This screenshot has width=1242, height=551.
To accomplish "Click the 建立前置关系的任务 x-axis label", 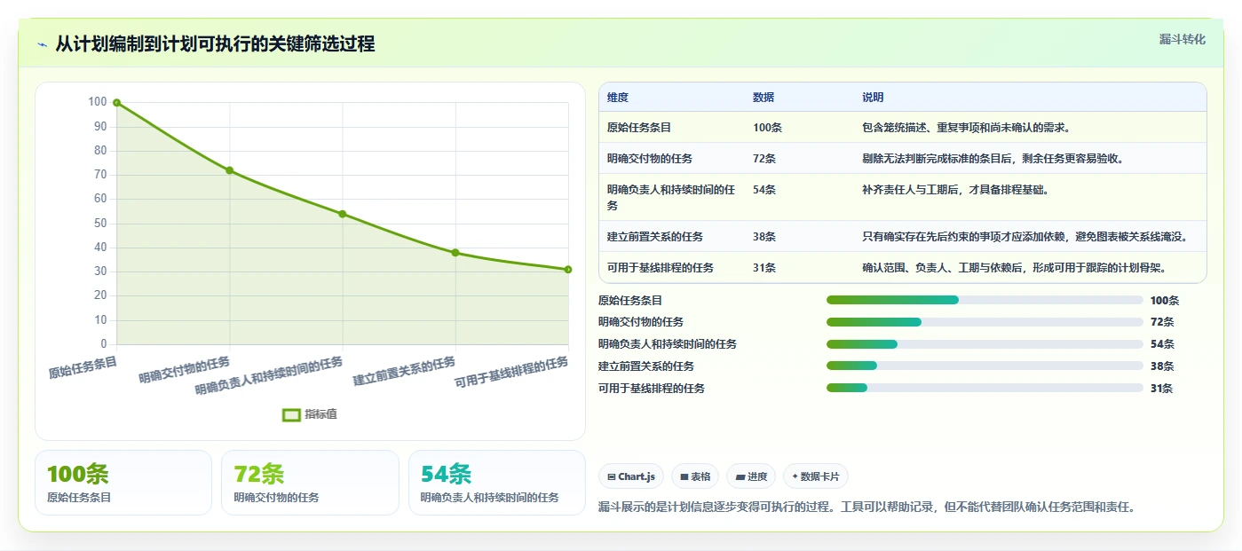I will point(404,371).
